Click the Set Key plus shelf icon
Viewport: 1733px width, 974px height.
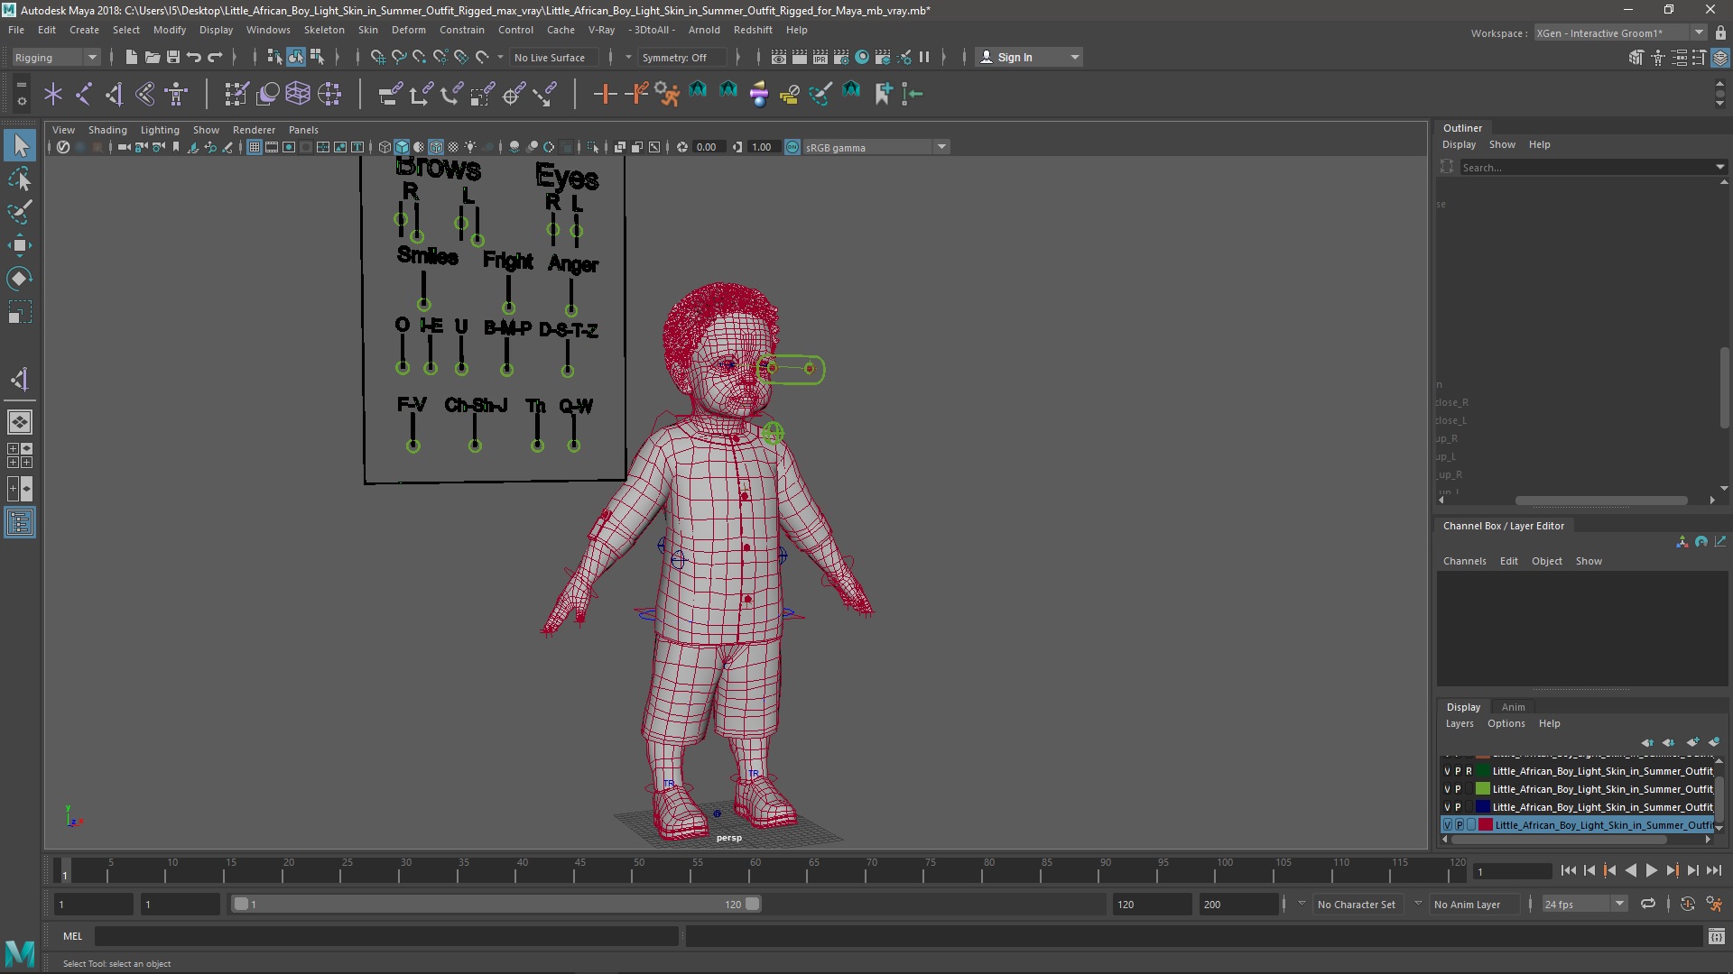[604, 93]
